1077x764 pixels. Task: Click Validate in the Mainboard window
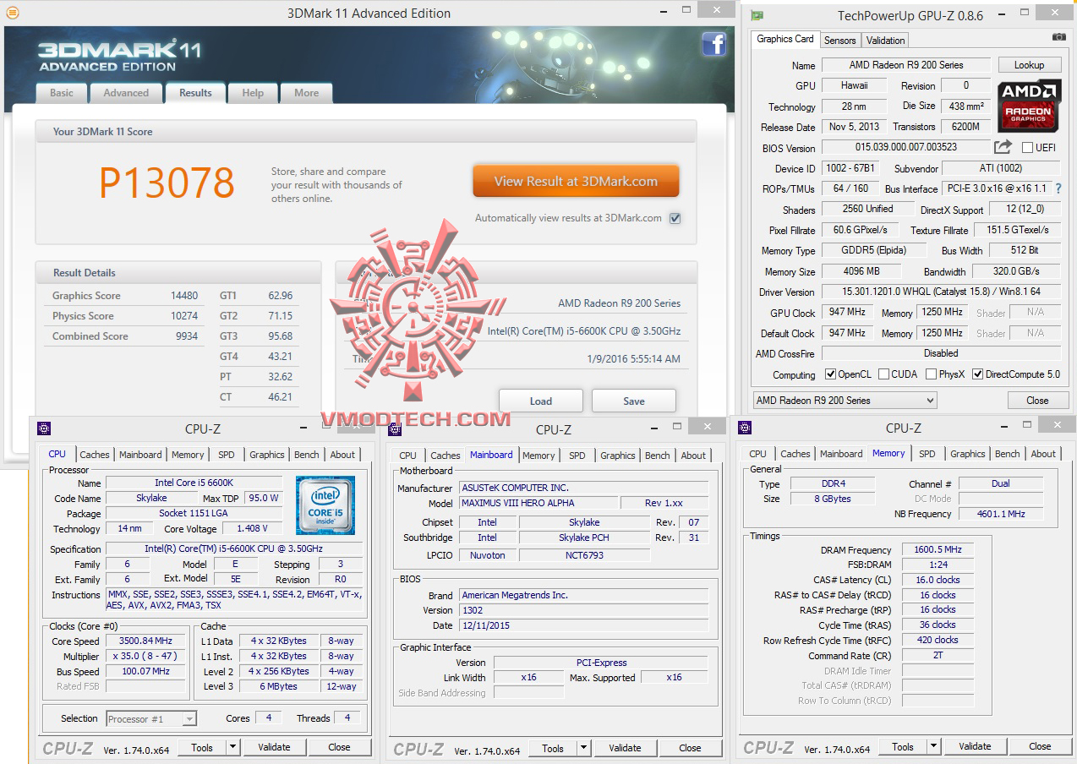click(625, 748)
